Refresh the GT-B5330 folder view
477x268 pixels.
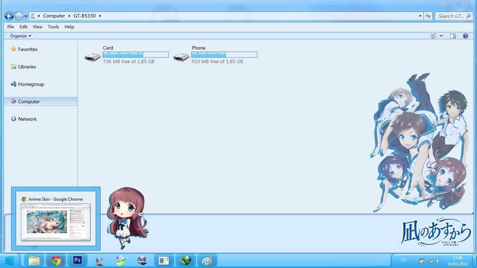(428, 16)
